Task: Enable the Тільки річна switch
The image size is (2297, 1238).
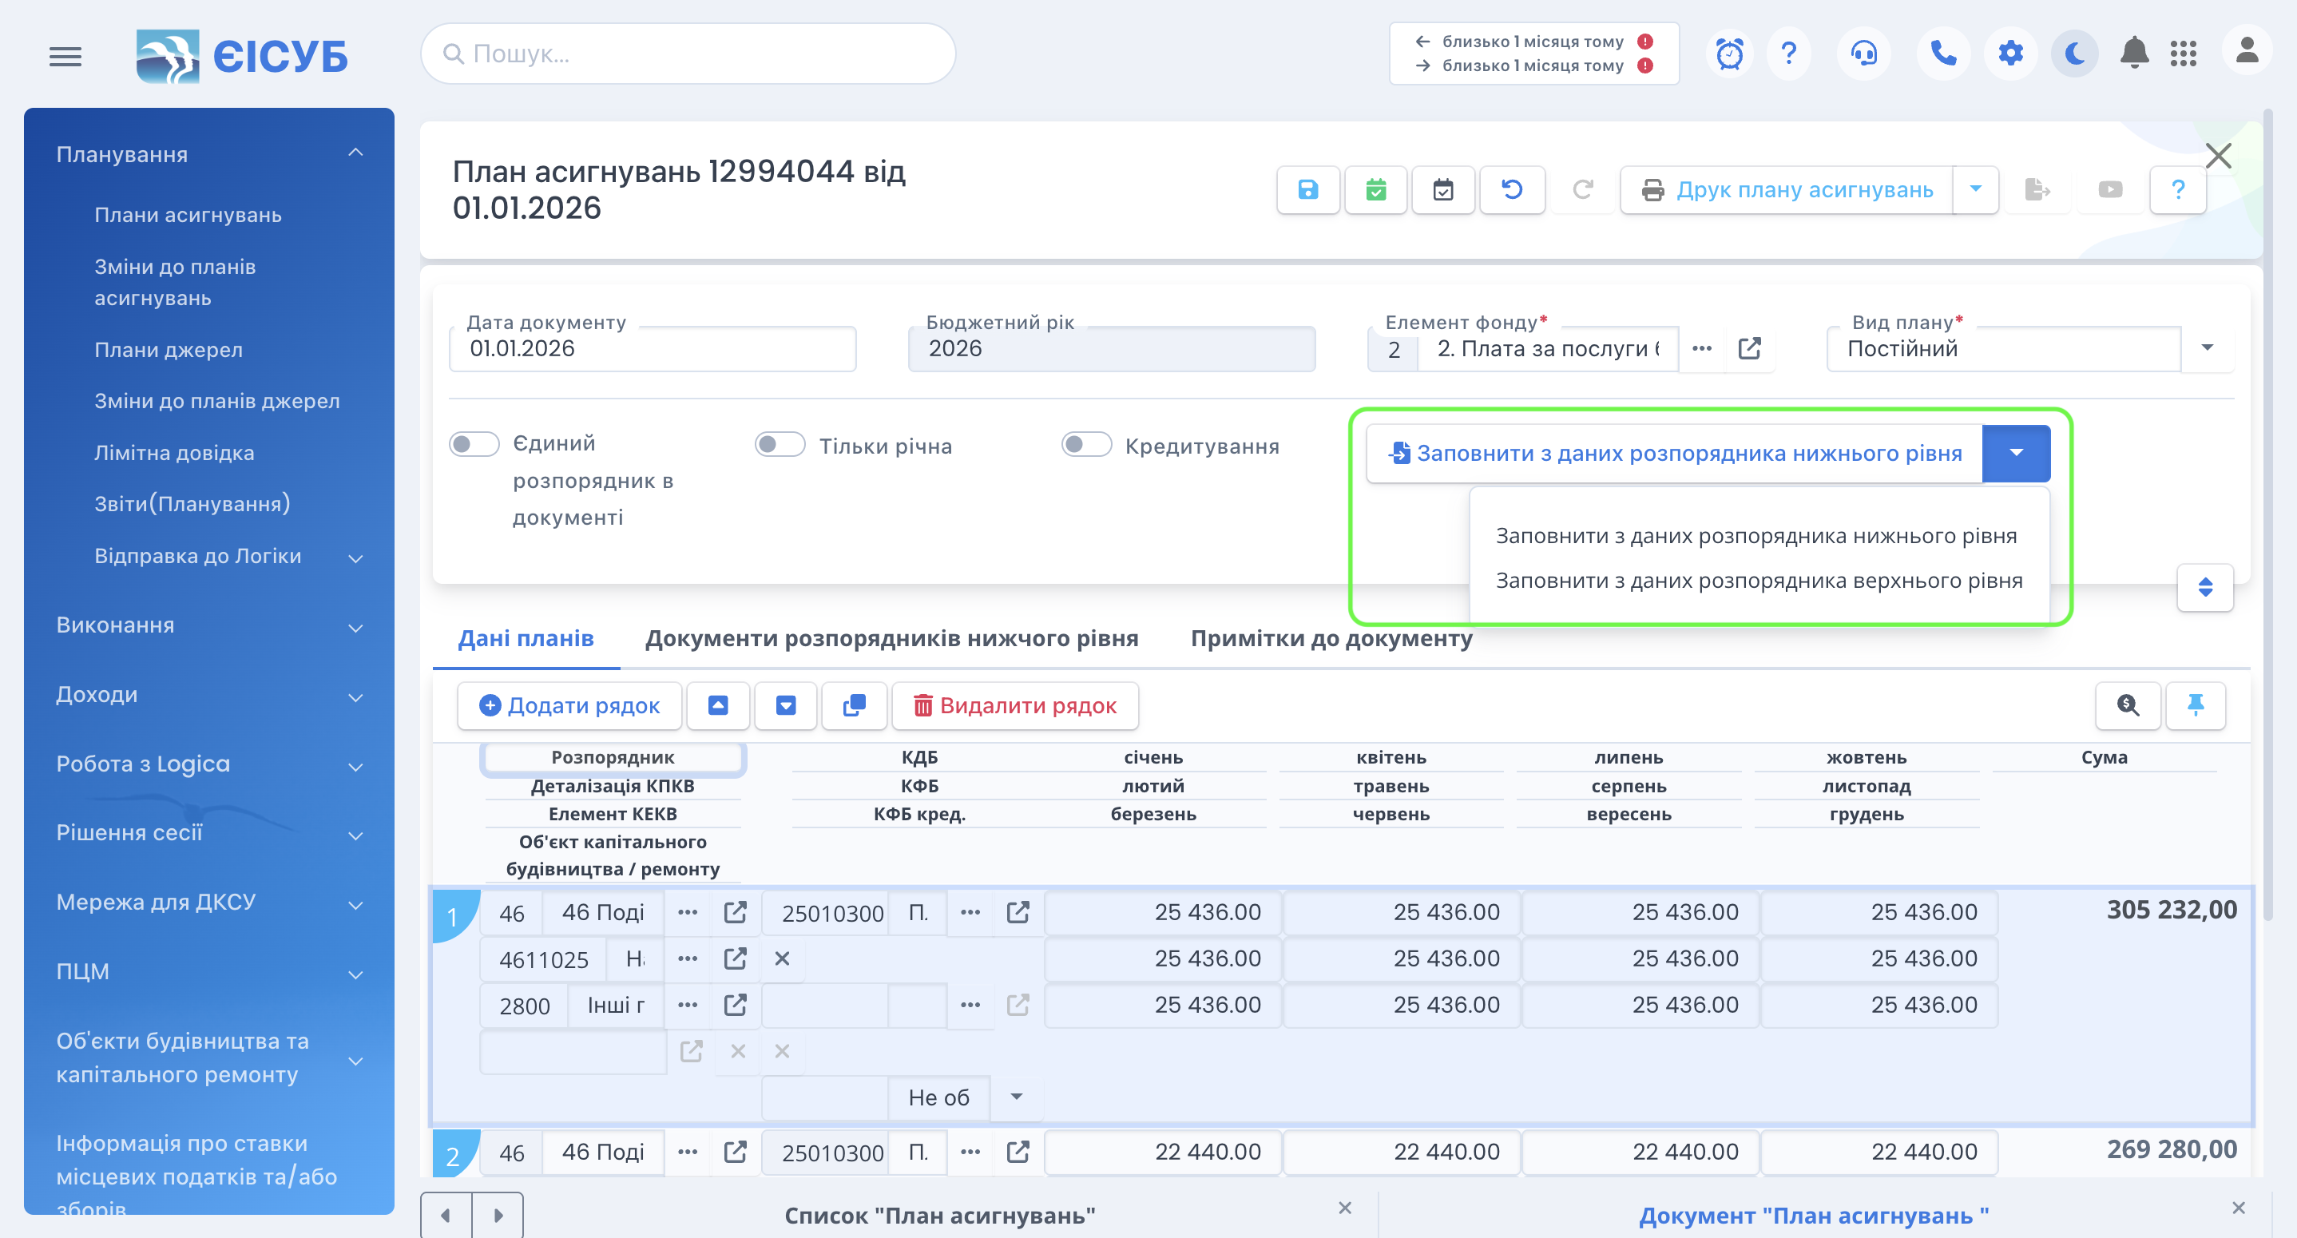Action: (780, 444)
